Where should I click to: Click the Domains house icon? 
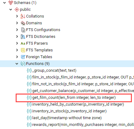[23, 23]
